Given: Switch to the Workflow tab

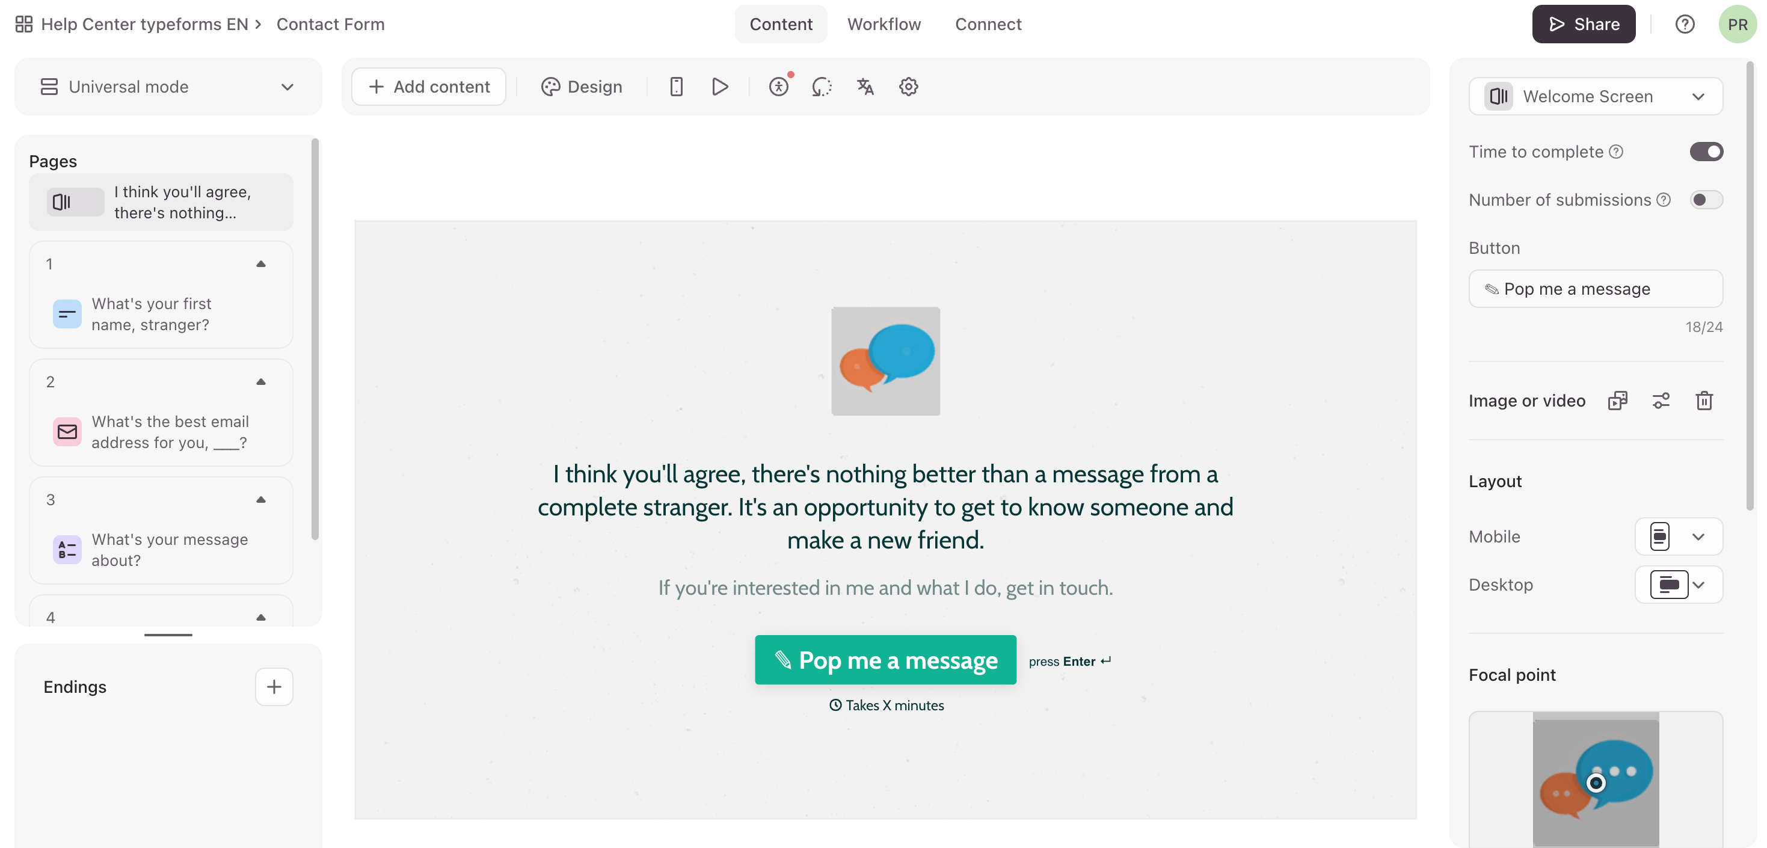Looking at the screenshot, I should pyautogui.click(x=883, y=25).
